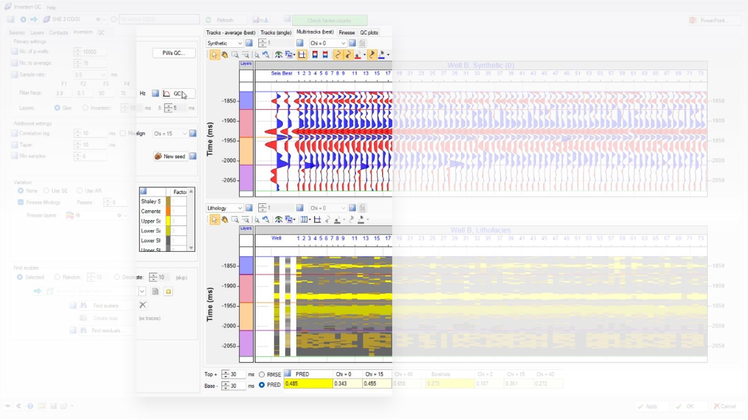The height and width of the screenshot is (420, 748).
Task: Click the columns layout icon in Lithology toolbar
Action: pos(304,220)
